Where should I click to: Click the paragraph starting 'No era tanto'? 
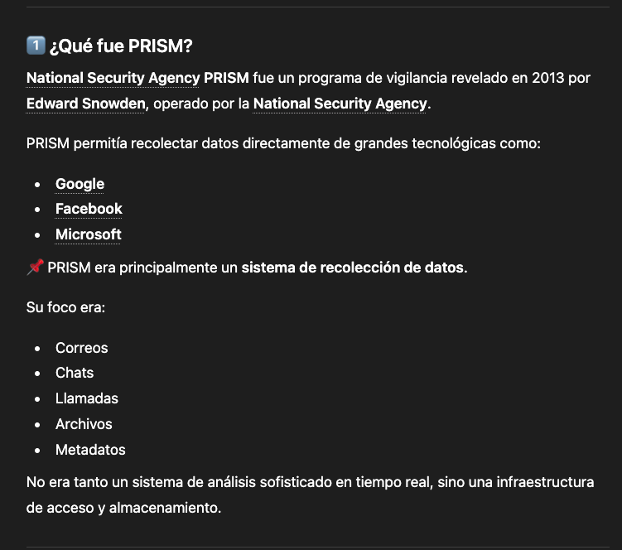(310, 495)
